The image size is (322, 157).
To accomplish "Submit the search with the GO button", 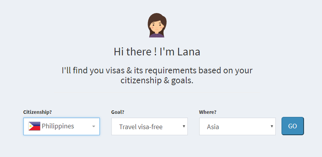I will click(x=292, y=126).
